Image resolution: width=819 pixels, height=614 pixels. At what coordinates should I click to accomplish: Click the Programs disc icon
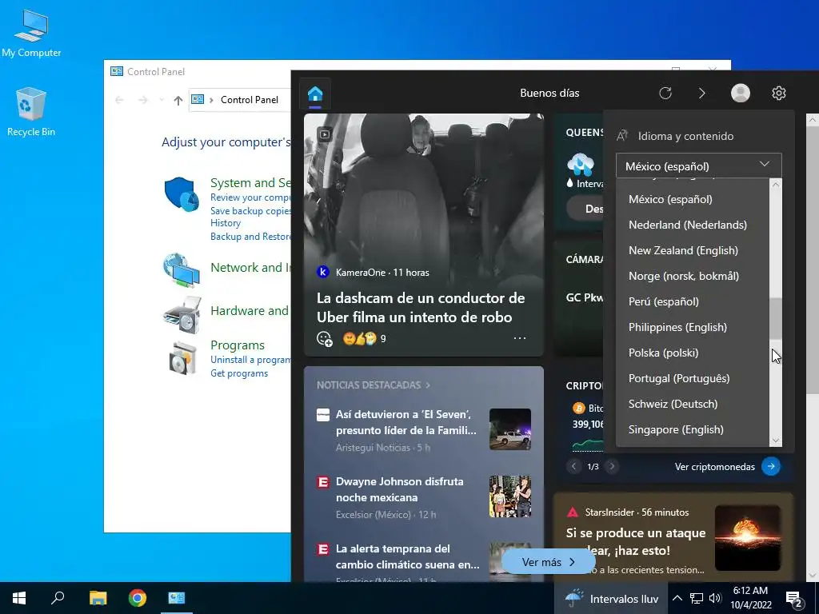pyautogui.click(x=182, y=359)
